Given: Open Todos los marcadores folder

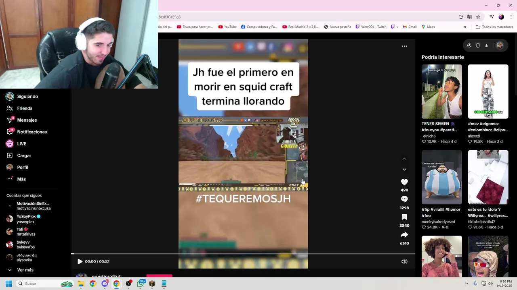Looking at the screenshot, I should pyautogui.click(x=494, y=27).
